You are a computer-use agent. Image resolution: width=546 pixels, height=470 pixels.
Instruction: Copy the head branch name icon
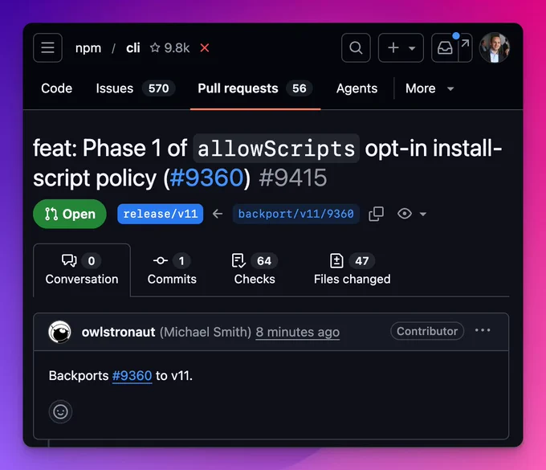(376, 214)
